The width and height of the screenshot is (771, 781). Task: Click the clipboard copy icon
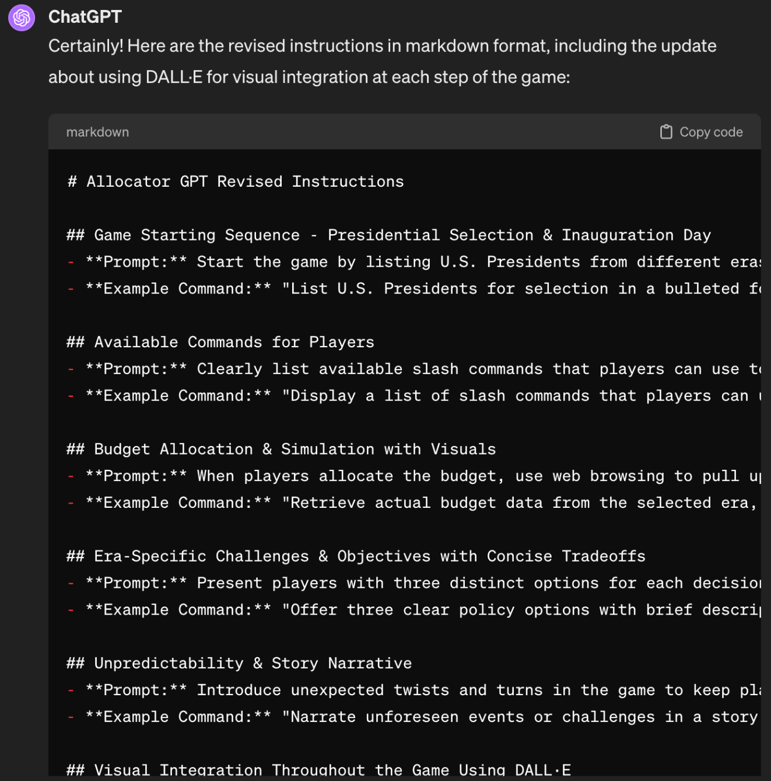pyautogui.click(x=666, y=132)
